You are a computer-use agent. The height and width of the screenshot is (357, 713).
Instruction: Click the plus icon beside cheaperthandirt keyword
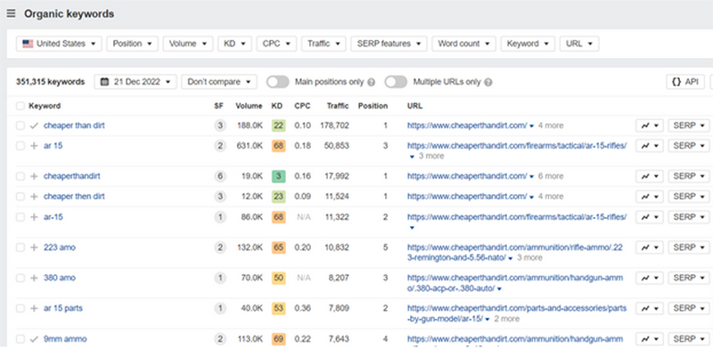coord(34,176)
